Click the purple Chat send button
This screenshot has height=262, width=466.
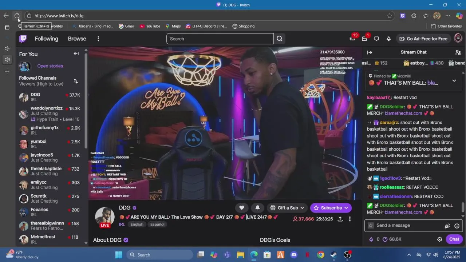point(454,239)
